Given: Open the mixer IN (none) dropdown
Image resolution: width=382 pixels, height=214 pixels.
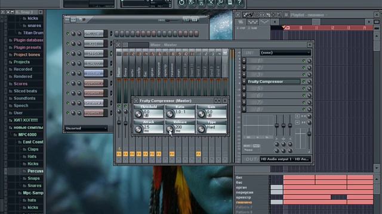Looking at the screenshot, I should [285, 53].
